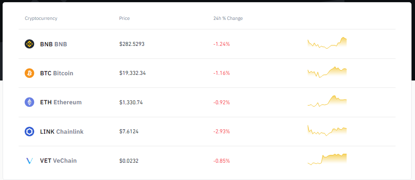Click the VeChain V logo icon
The height and width of the screenshot is (180, 415).
29,161
